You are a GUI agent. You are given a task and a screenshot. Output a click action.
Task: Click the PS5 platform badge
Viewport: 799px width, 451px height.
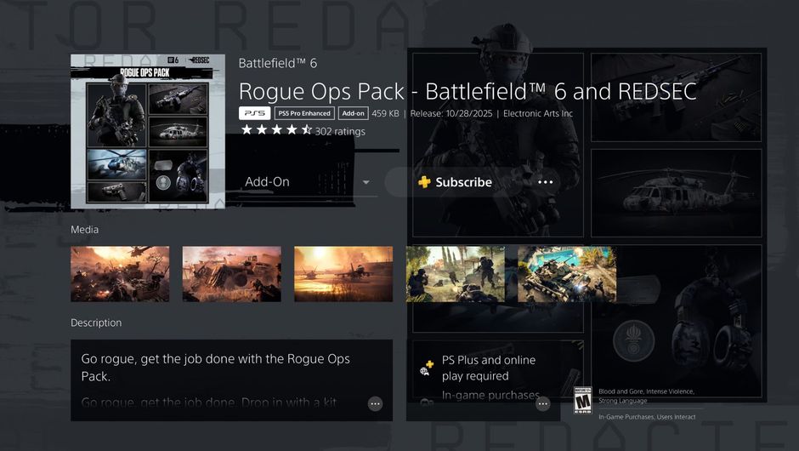[x=254, y=113]
